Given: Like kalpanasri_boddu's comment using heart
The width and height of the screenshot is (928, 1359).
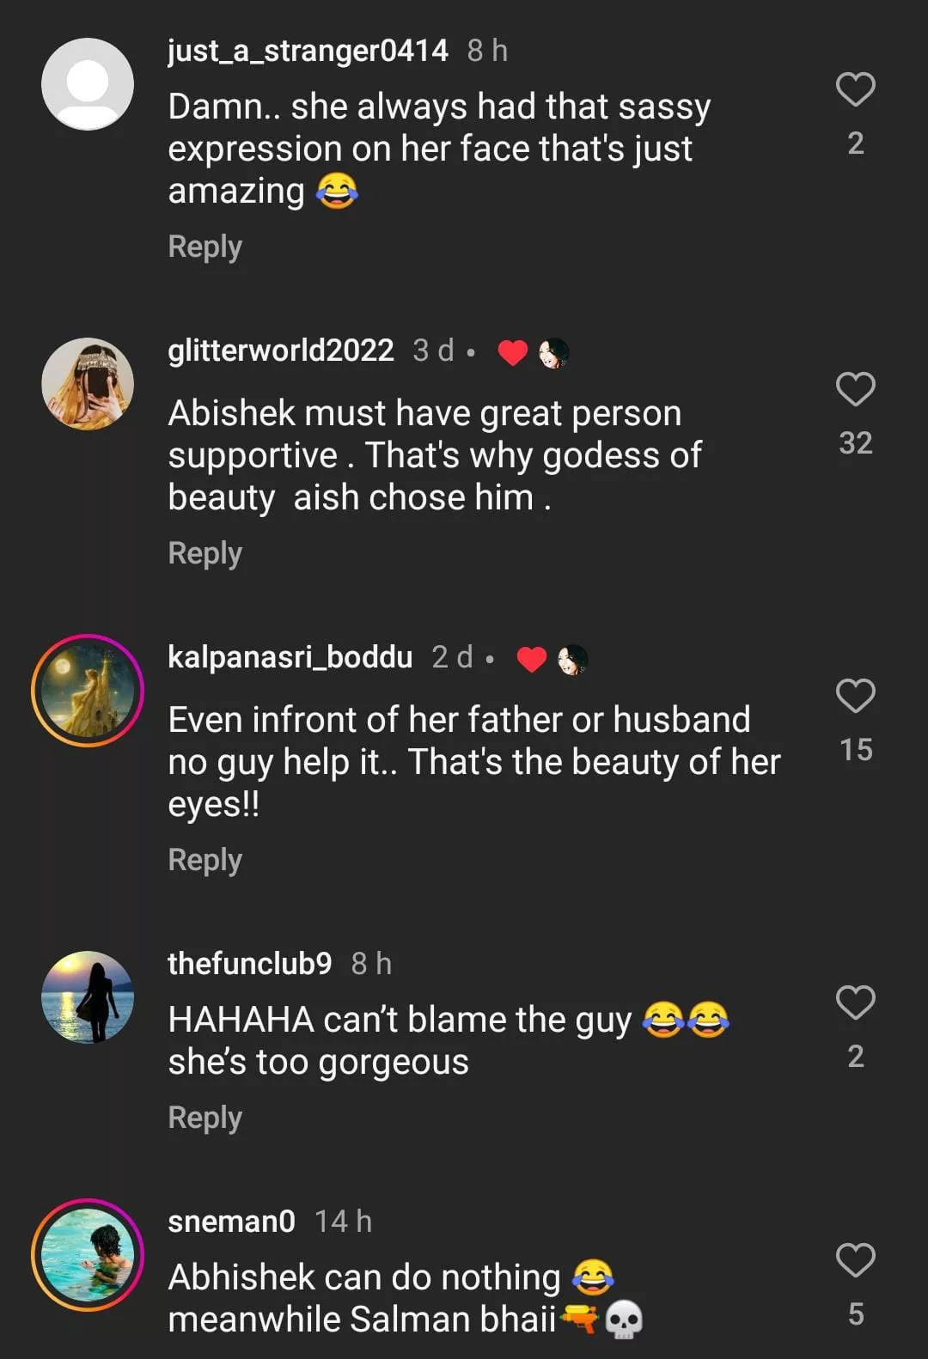Looking at the screenshot, I should (x=855, y=696).
